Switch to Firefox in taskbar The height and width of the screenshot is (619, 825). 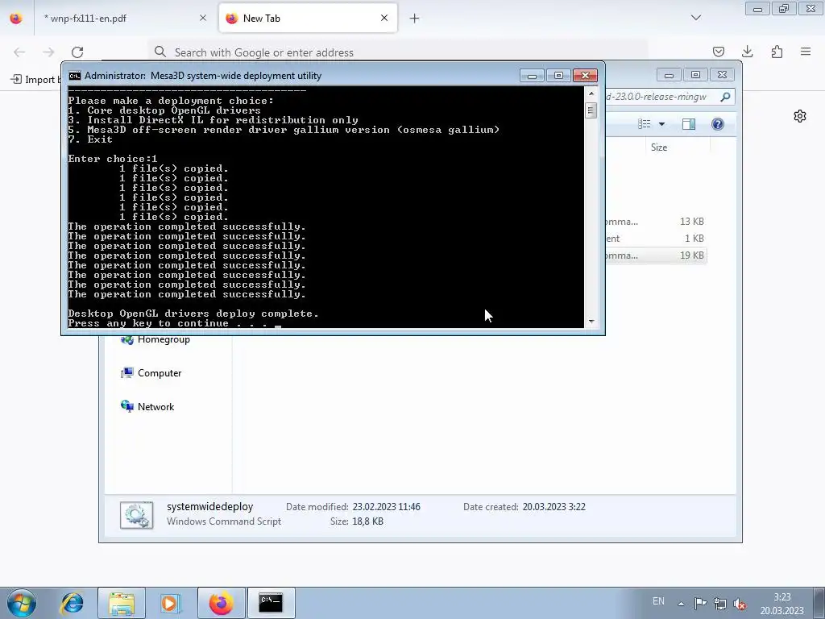(222, 603)
